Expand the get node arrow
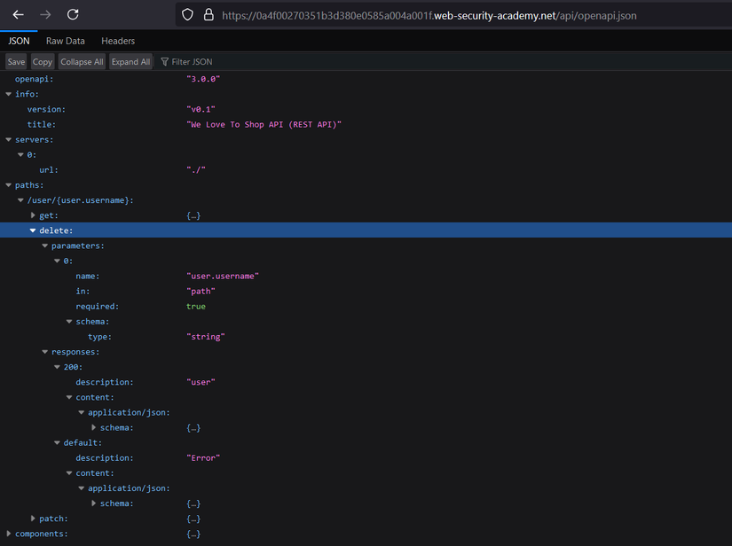 point(33,215)
